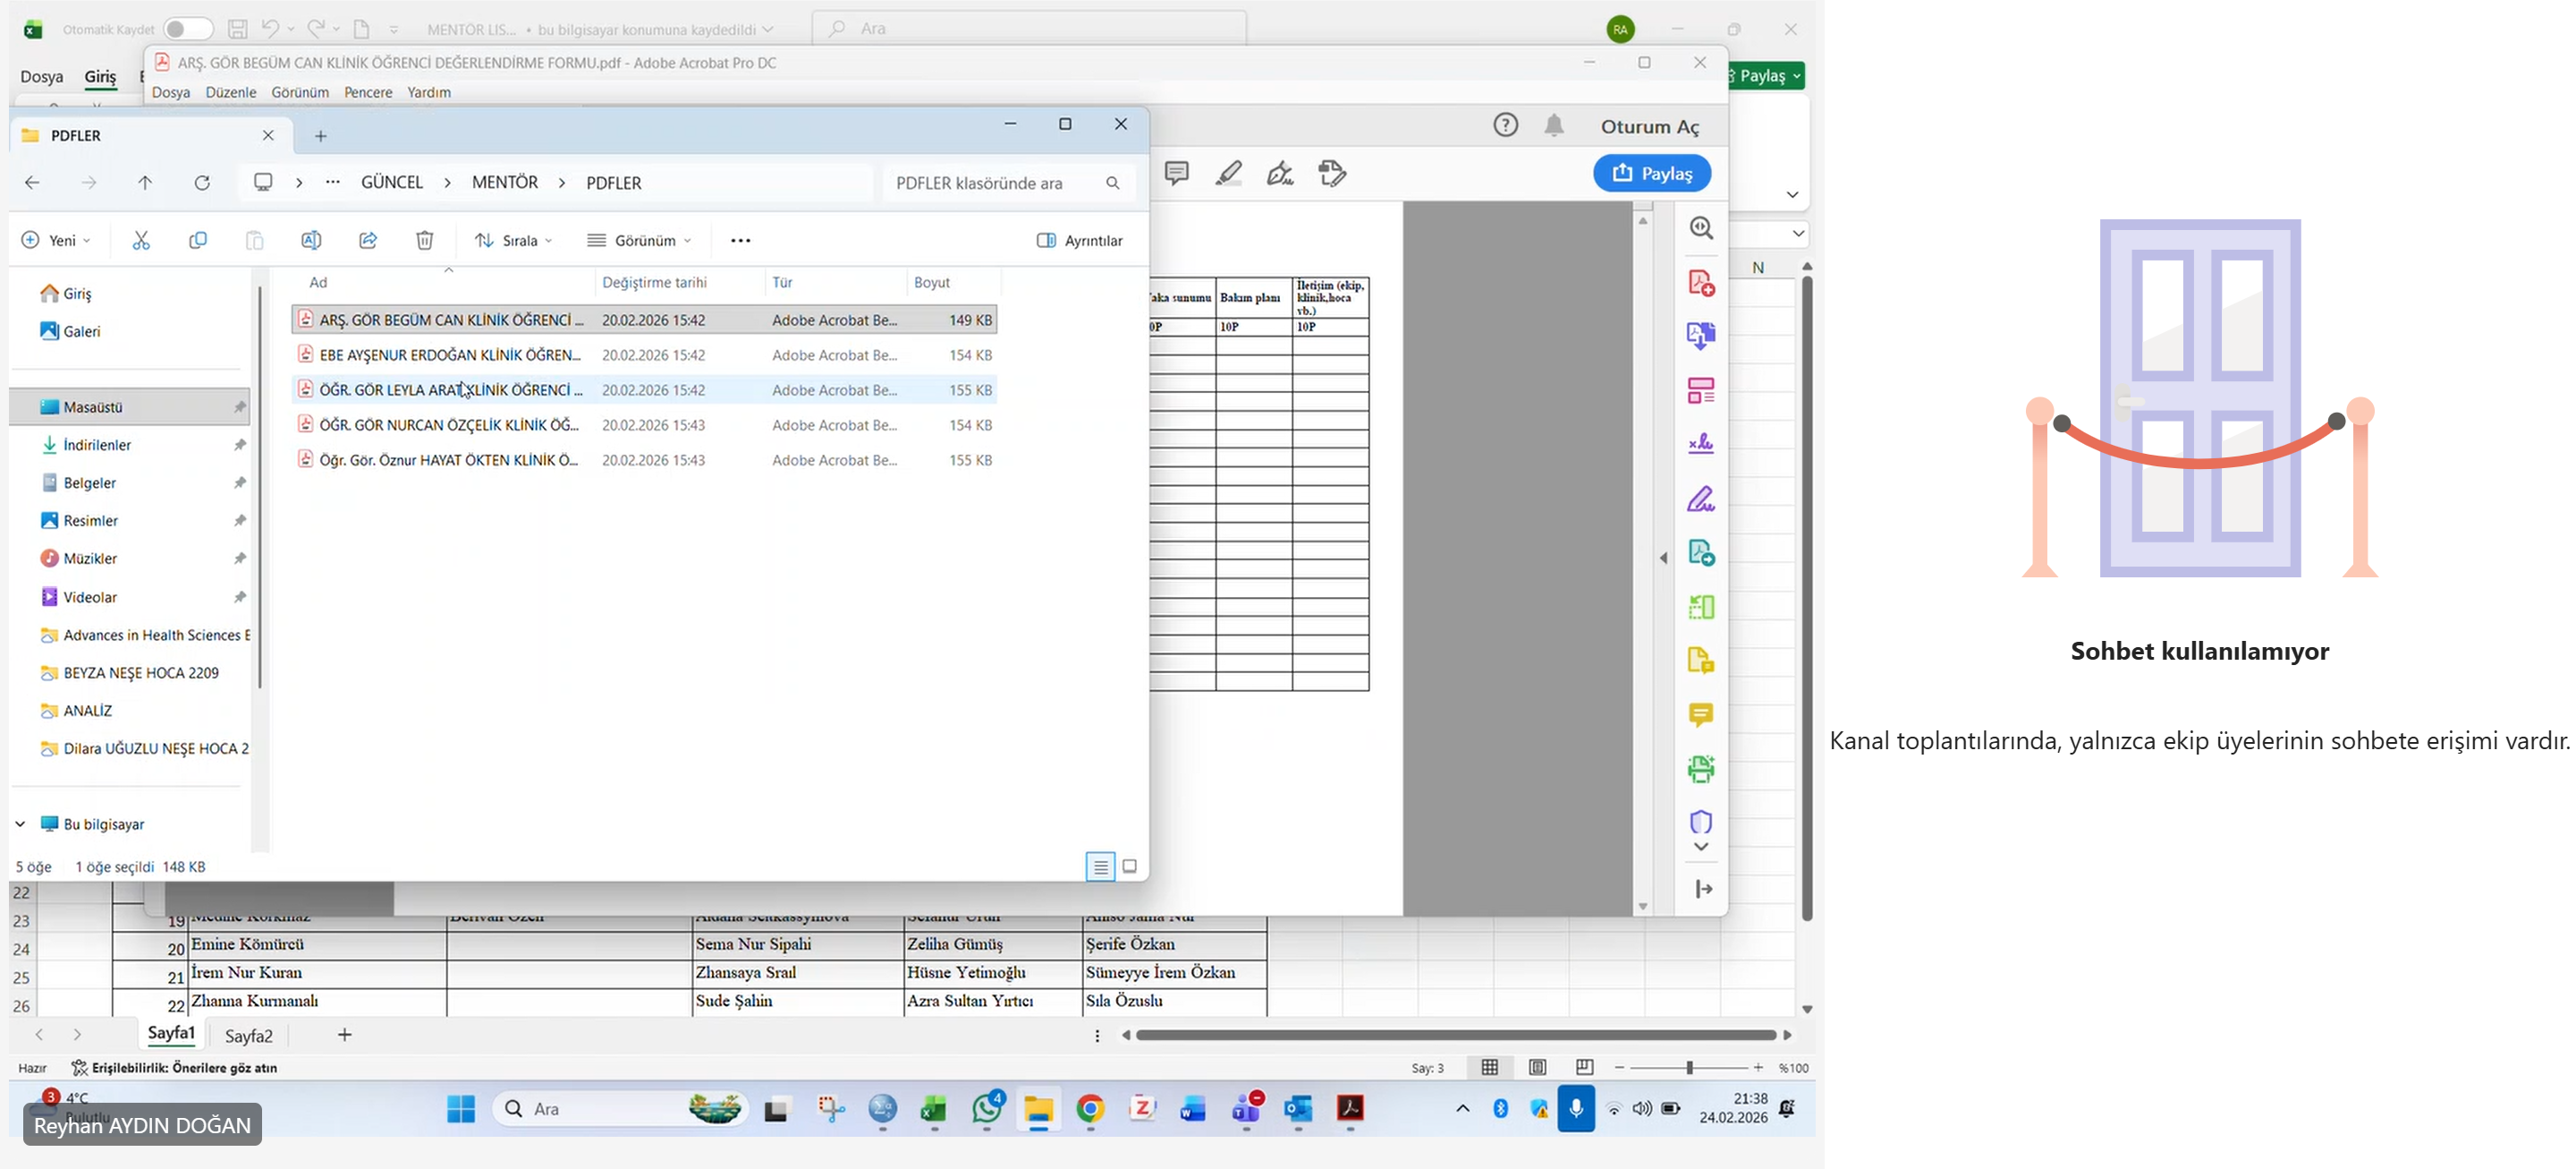Click the highlighter pen icon in Acrobat
This screenshot has height=1169, width=2576.
coord(1228,173)
